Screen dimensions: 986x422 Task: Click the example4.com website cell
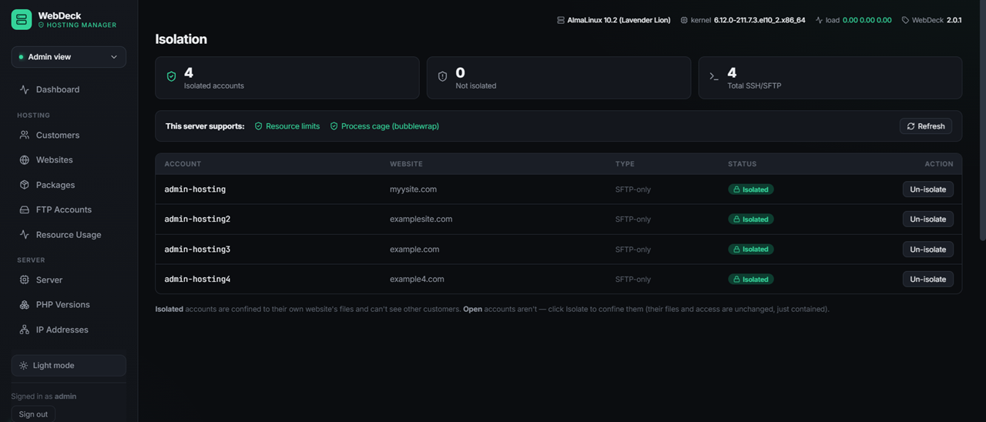point(417,280)
